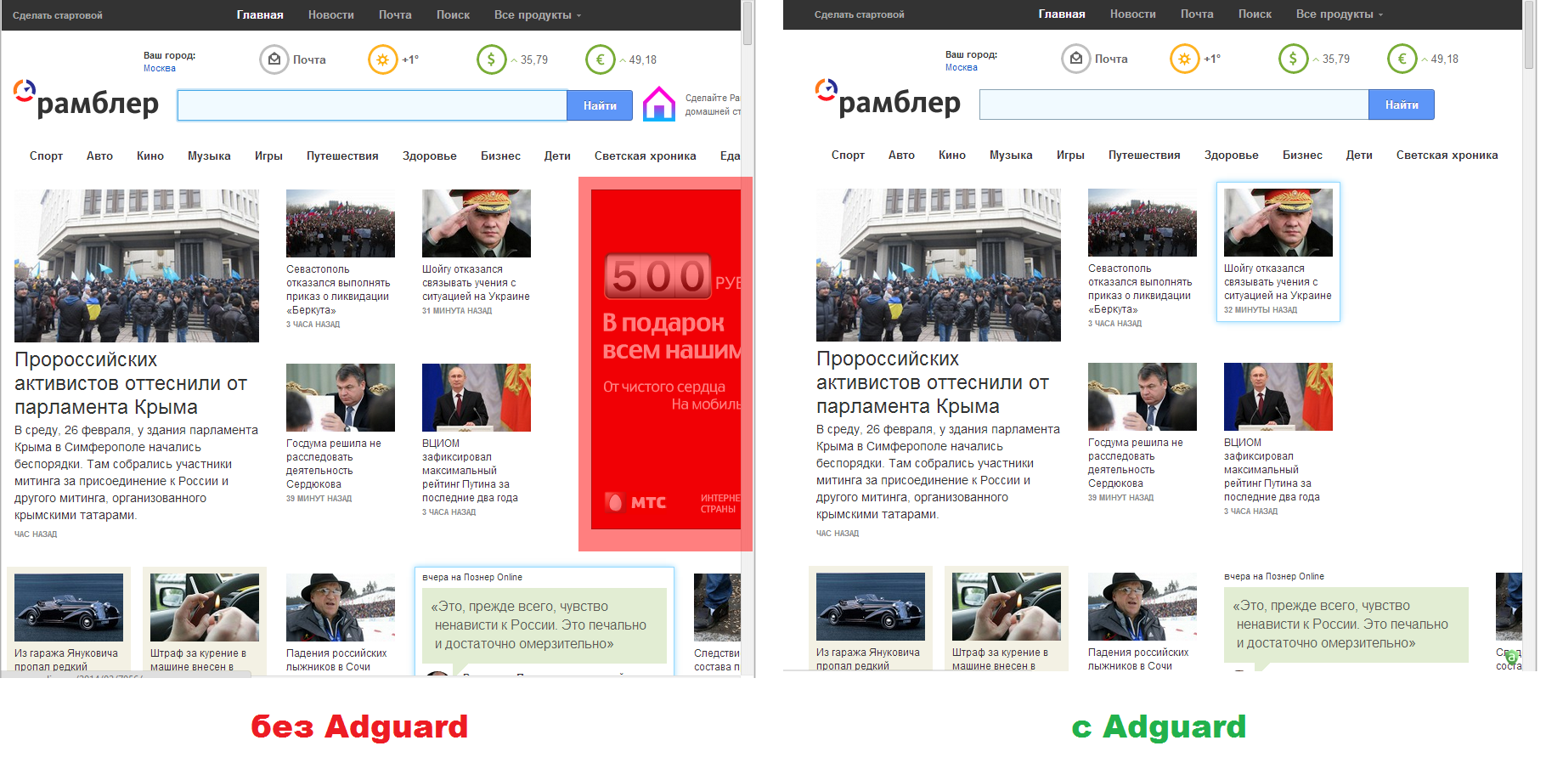
Task: Open vintage car thumbnail in left window
Action: [x=69, y=608]
